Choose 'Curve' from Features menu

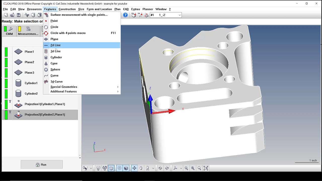click(82, 75)
